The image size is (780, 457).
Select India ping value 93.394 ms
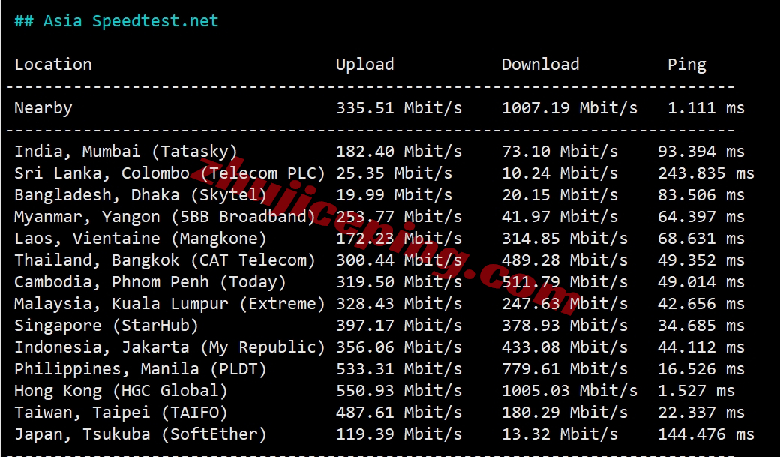(701, 152)
